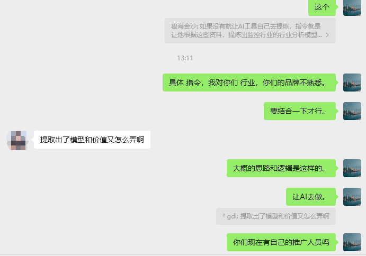Viewport: 366px width, 256px height.
Task: Select the '这个' message bubble
Action: tap(322, 7)
